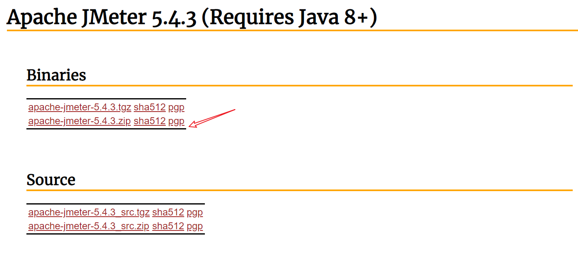Screen dimensions: 578x254
Task: Download the apache-jmeter-5.4.3.zip binary
Action: click(x=80, y=121)
